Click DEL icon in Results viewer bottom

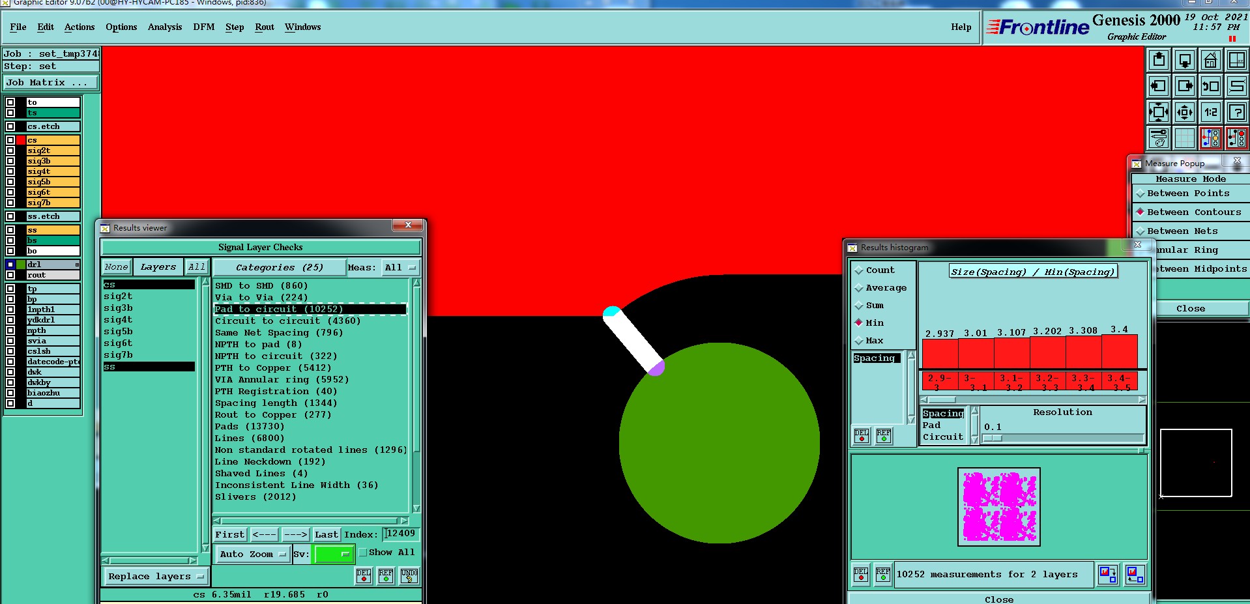click(364, 576)
